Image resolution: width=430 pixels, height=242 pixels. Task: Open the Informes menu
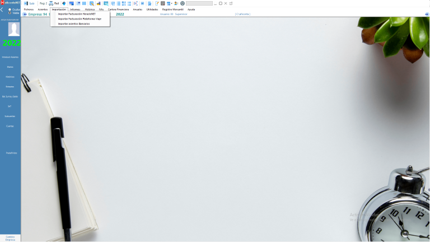75,10
